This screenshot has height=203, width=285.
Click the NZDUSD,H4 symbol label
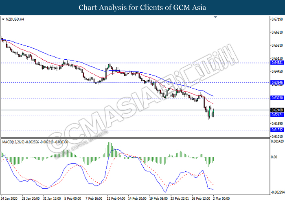(x=14, y=19)
